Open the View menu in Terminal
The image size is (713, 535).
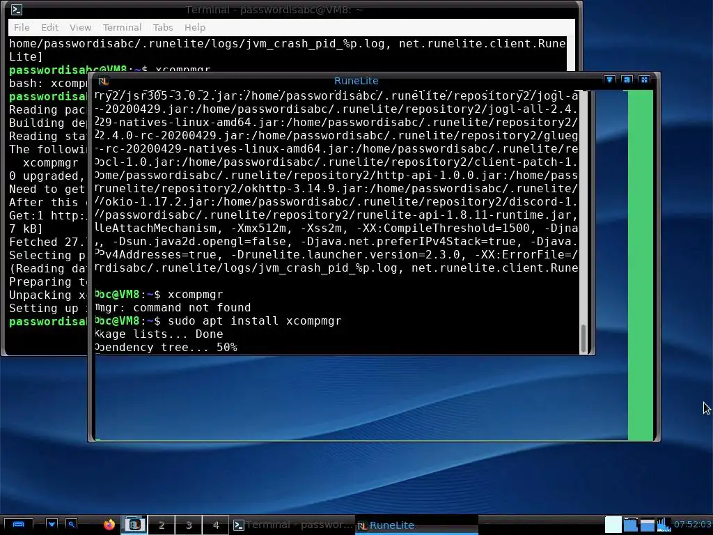coord(80,27)
